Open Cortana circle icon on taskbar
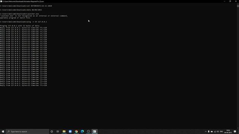This screenshot has height=134, width=239. pyautogui.click(x=52, y=131)
